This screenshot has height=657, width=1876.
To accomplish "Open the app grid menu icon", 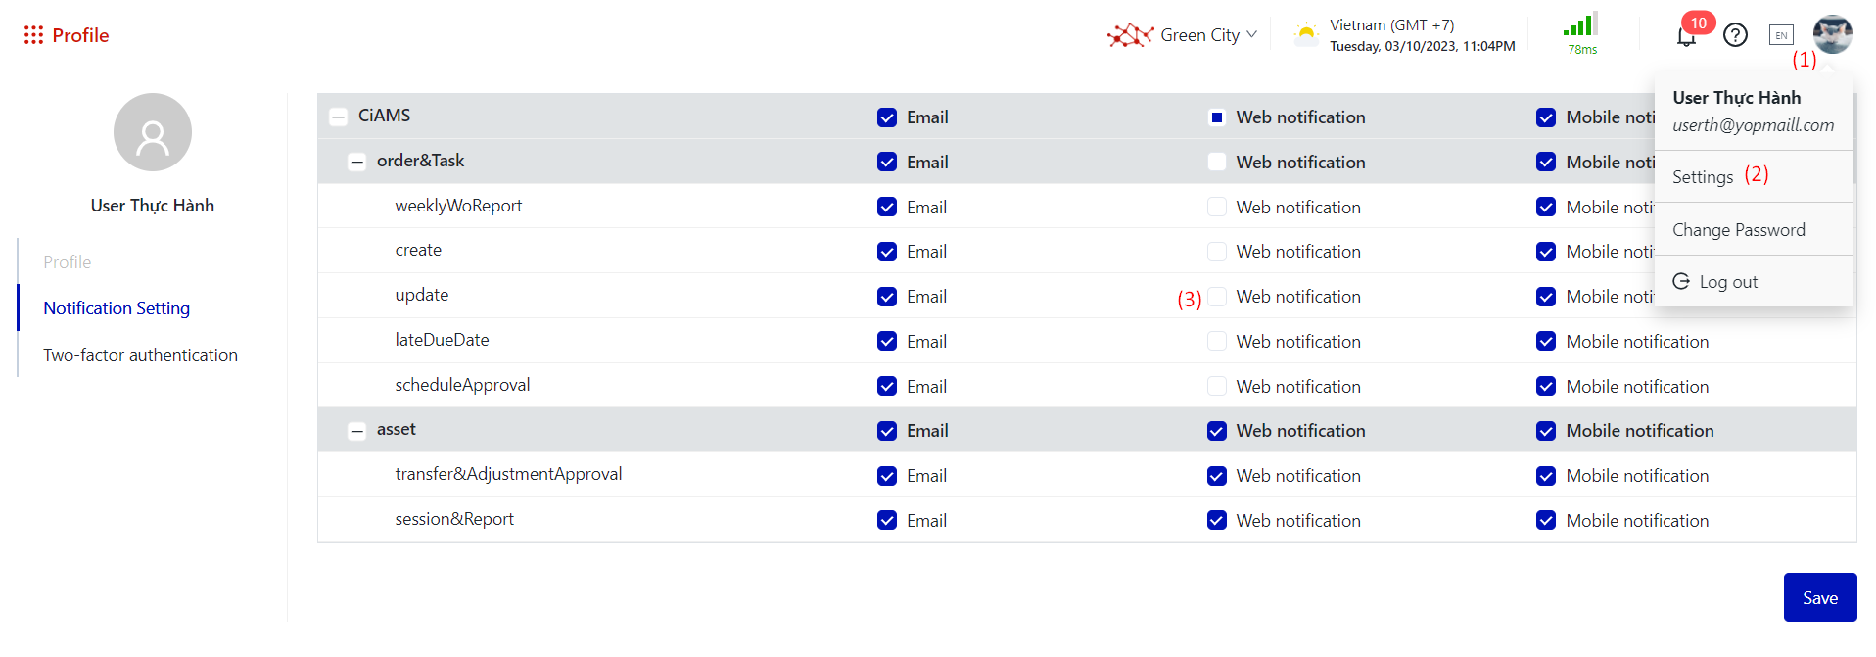I will pos(33,35).
